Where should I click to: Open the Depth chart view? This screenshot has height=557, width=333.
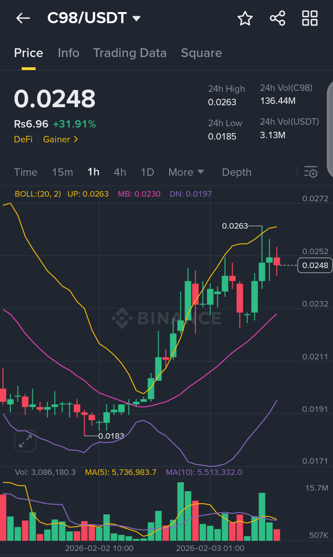pyautogui.click(x=237, y=172)
